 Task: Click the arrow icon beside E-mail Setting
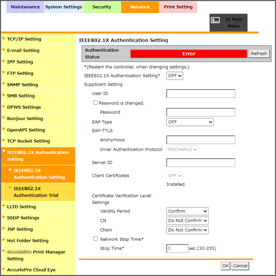click(x=4, y=50)
